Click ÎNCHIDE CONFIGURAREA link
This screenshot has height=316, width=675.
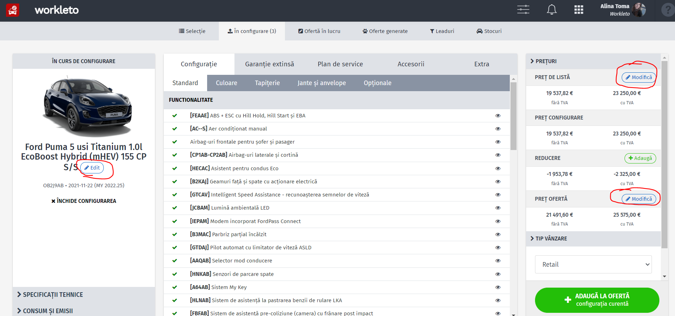pyautogui.click(x=84, y=201)
